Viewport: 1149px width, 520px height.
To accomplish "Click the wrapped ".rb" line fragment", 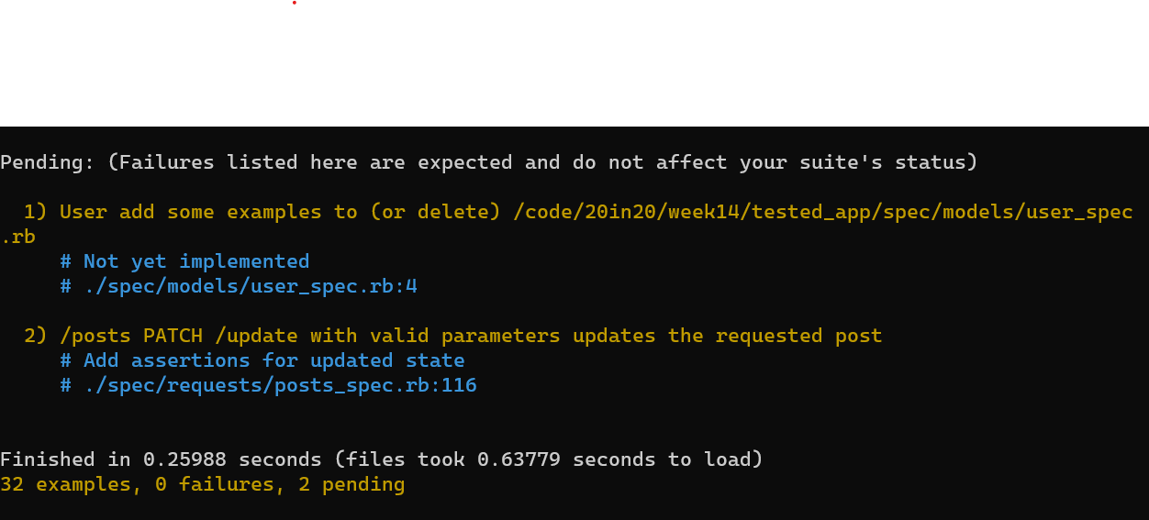I will pyautogui.click(x=18, y=237).
